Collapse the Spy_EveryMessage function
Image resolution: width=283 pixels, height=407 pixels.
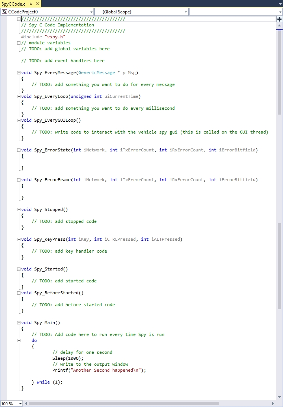pos(19,73)
